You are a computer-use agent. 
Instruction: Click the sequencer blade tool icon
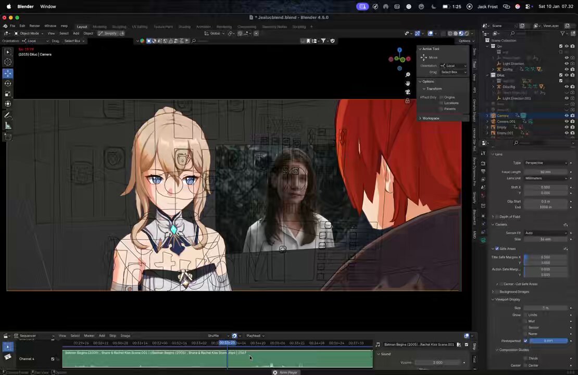8,357
